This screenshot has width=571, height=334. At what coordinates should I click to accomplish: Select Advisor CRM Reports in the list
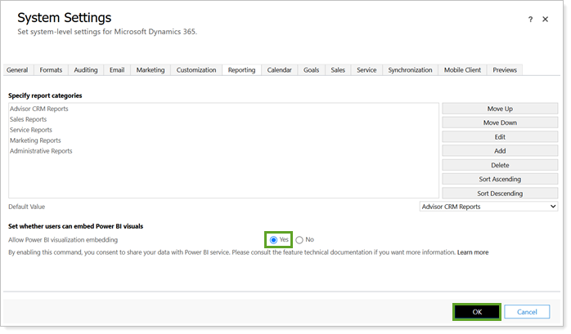[x=39, y=109]
